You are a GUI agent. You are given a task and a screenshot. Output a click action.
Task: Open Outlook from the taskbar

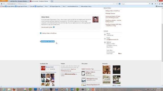tap(72, 89)
